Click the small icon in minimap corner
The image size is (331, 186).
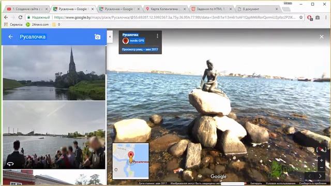pos(116,169)
